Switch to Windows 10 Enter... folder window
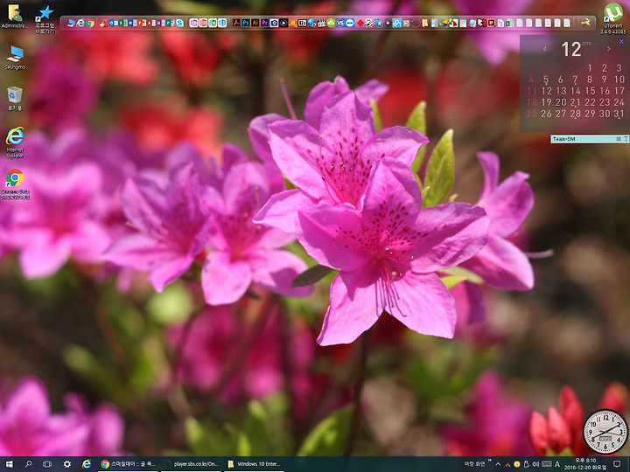The width and height of the screenshot is (630, 472). coord(255,464)
